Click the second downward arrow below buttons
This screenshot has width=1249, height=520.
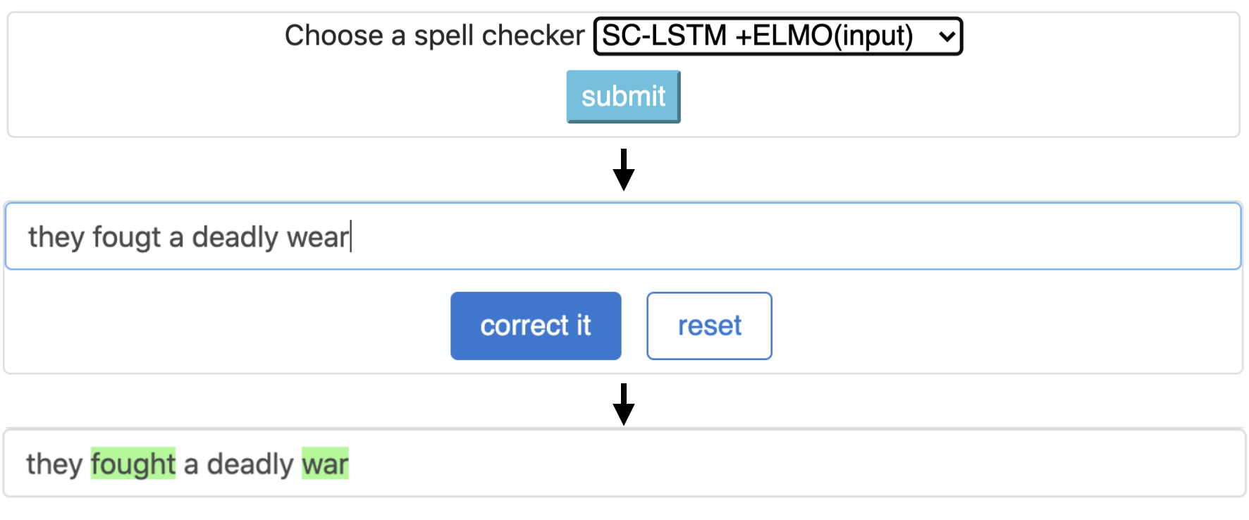coord(623,404)
